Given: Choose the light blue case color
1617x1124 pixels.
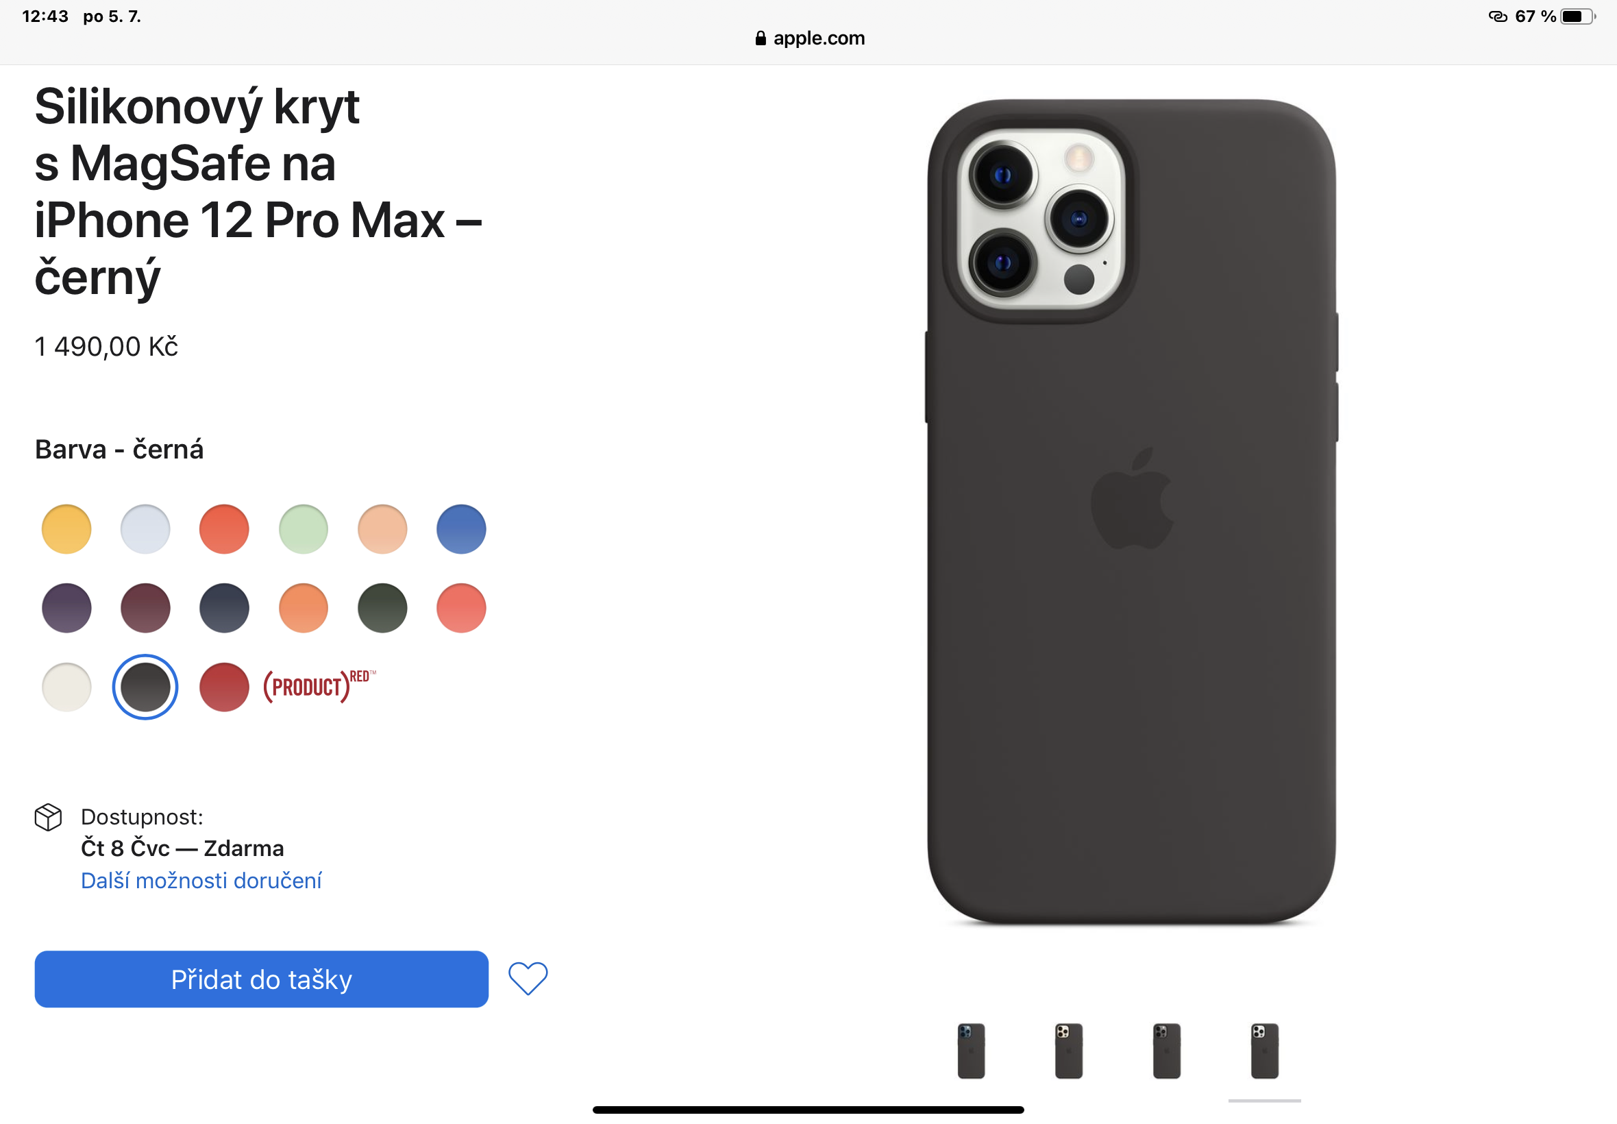Looking at the screenshot, I should (146, 529).
